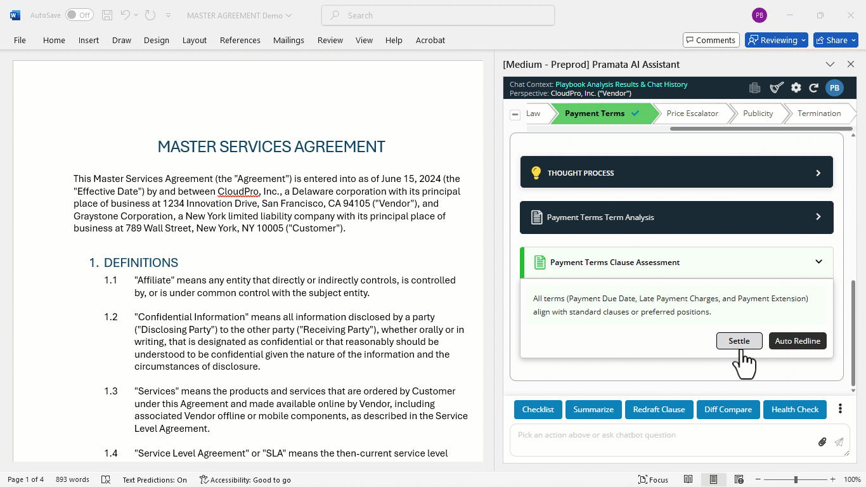Open the Help ribbon tab

[394, 40]
